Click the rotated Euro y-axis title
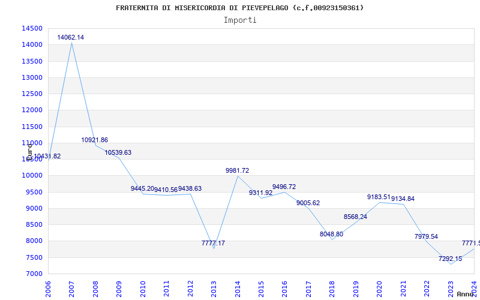The image size is (480, 300). (29, 151)
